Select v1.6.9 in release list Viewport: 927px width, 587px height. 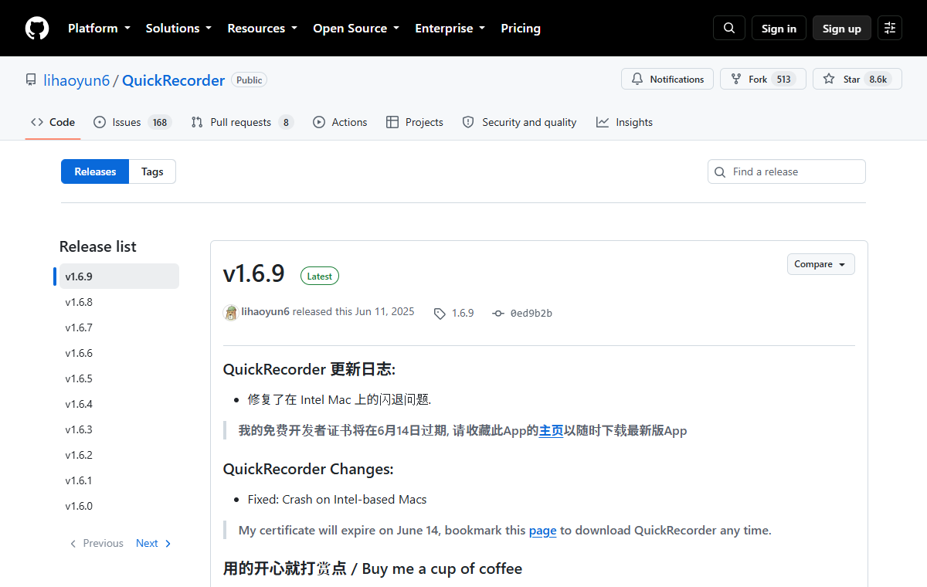click(119, 277)
